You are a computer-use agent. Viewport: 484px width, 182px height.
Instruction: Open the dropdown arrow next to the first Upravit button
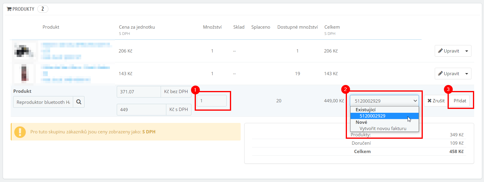coord(467,51)
